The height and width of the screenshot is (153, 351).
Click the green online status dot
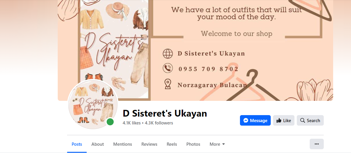pos(110,122)
